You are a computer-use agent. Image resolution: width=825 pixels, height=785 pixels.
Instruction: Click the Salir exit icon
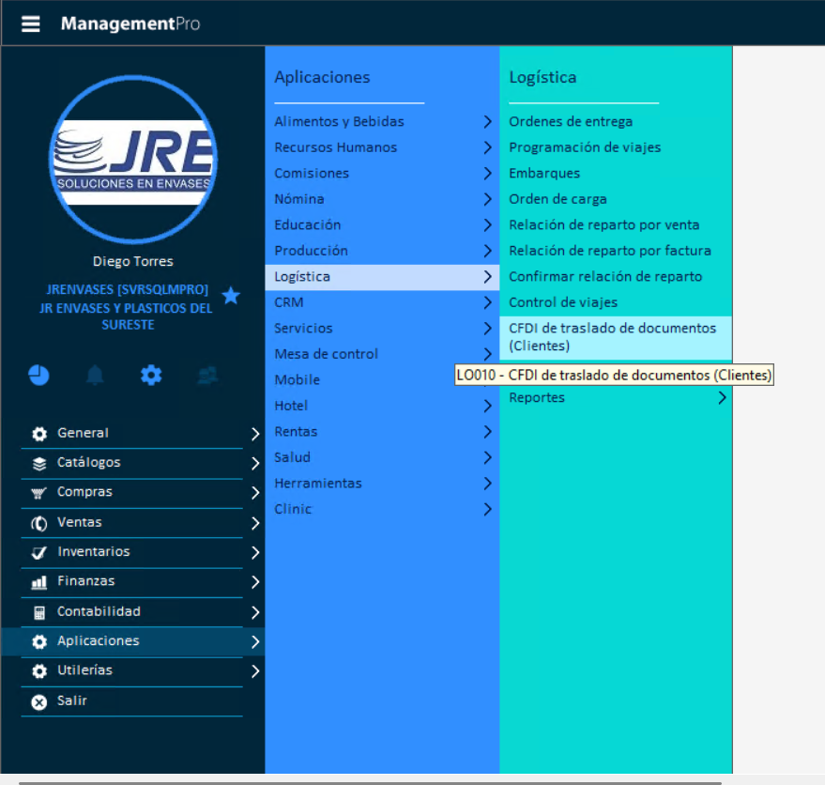(x=39, y=701)
